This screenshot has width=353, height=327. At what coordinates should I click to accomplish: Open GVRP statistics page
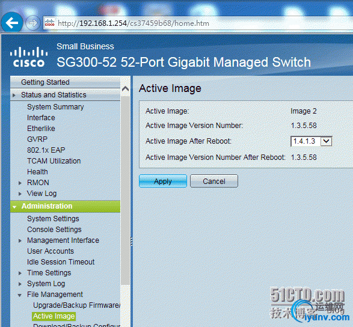point(37,139)
